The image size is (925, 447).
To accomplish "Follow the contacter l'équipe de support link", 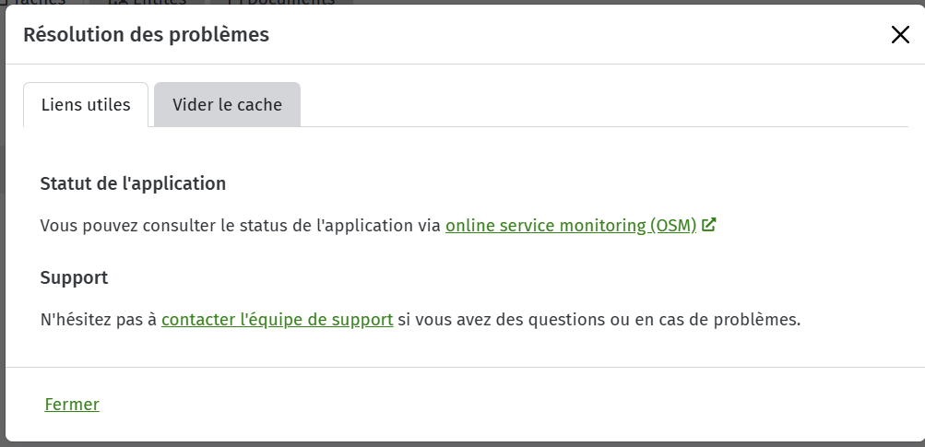I will [278, 320].
